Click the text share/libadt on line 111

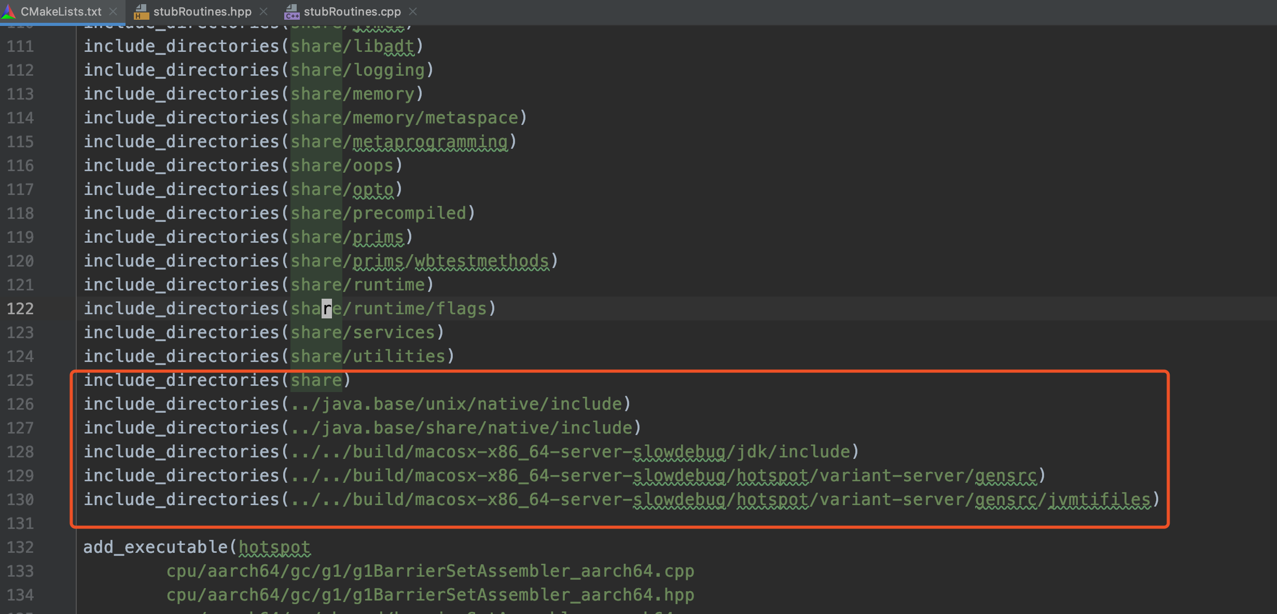tap(352, 46)
